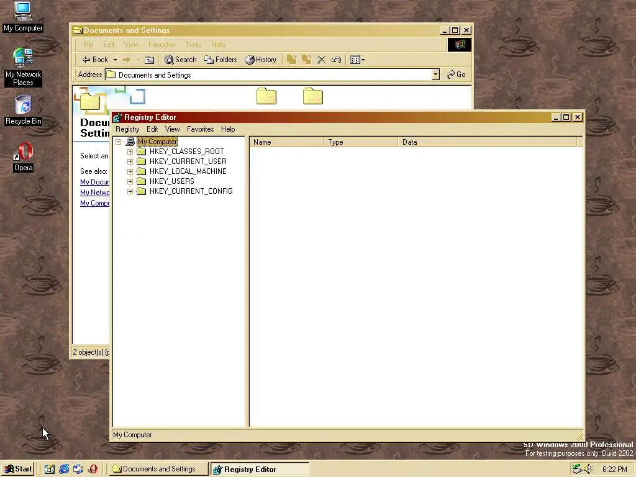
Task: Click the Go button beside Address bar
Action: coord(457,75)
